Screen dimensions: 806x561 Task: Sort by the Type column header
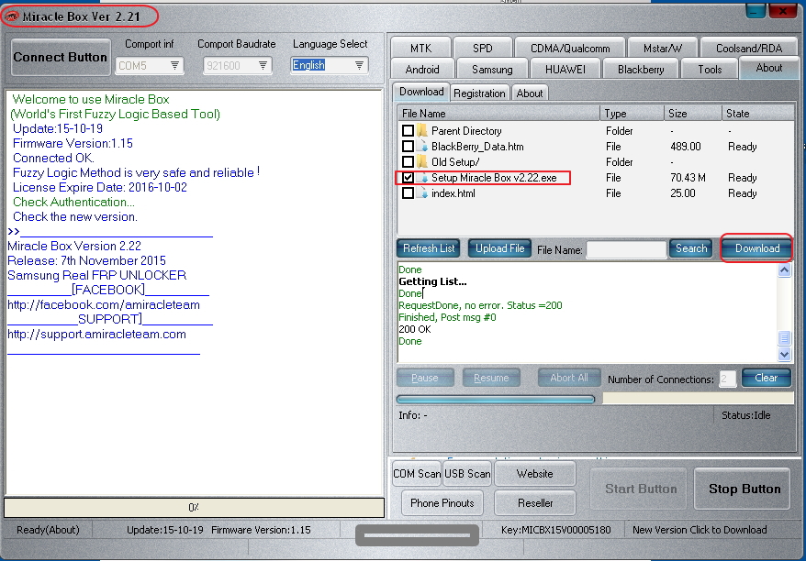[x=631, y=114]
